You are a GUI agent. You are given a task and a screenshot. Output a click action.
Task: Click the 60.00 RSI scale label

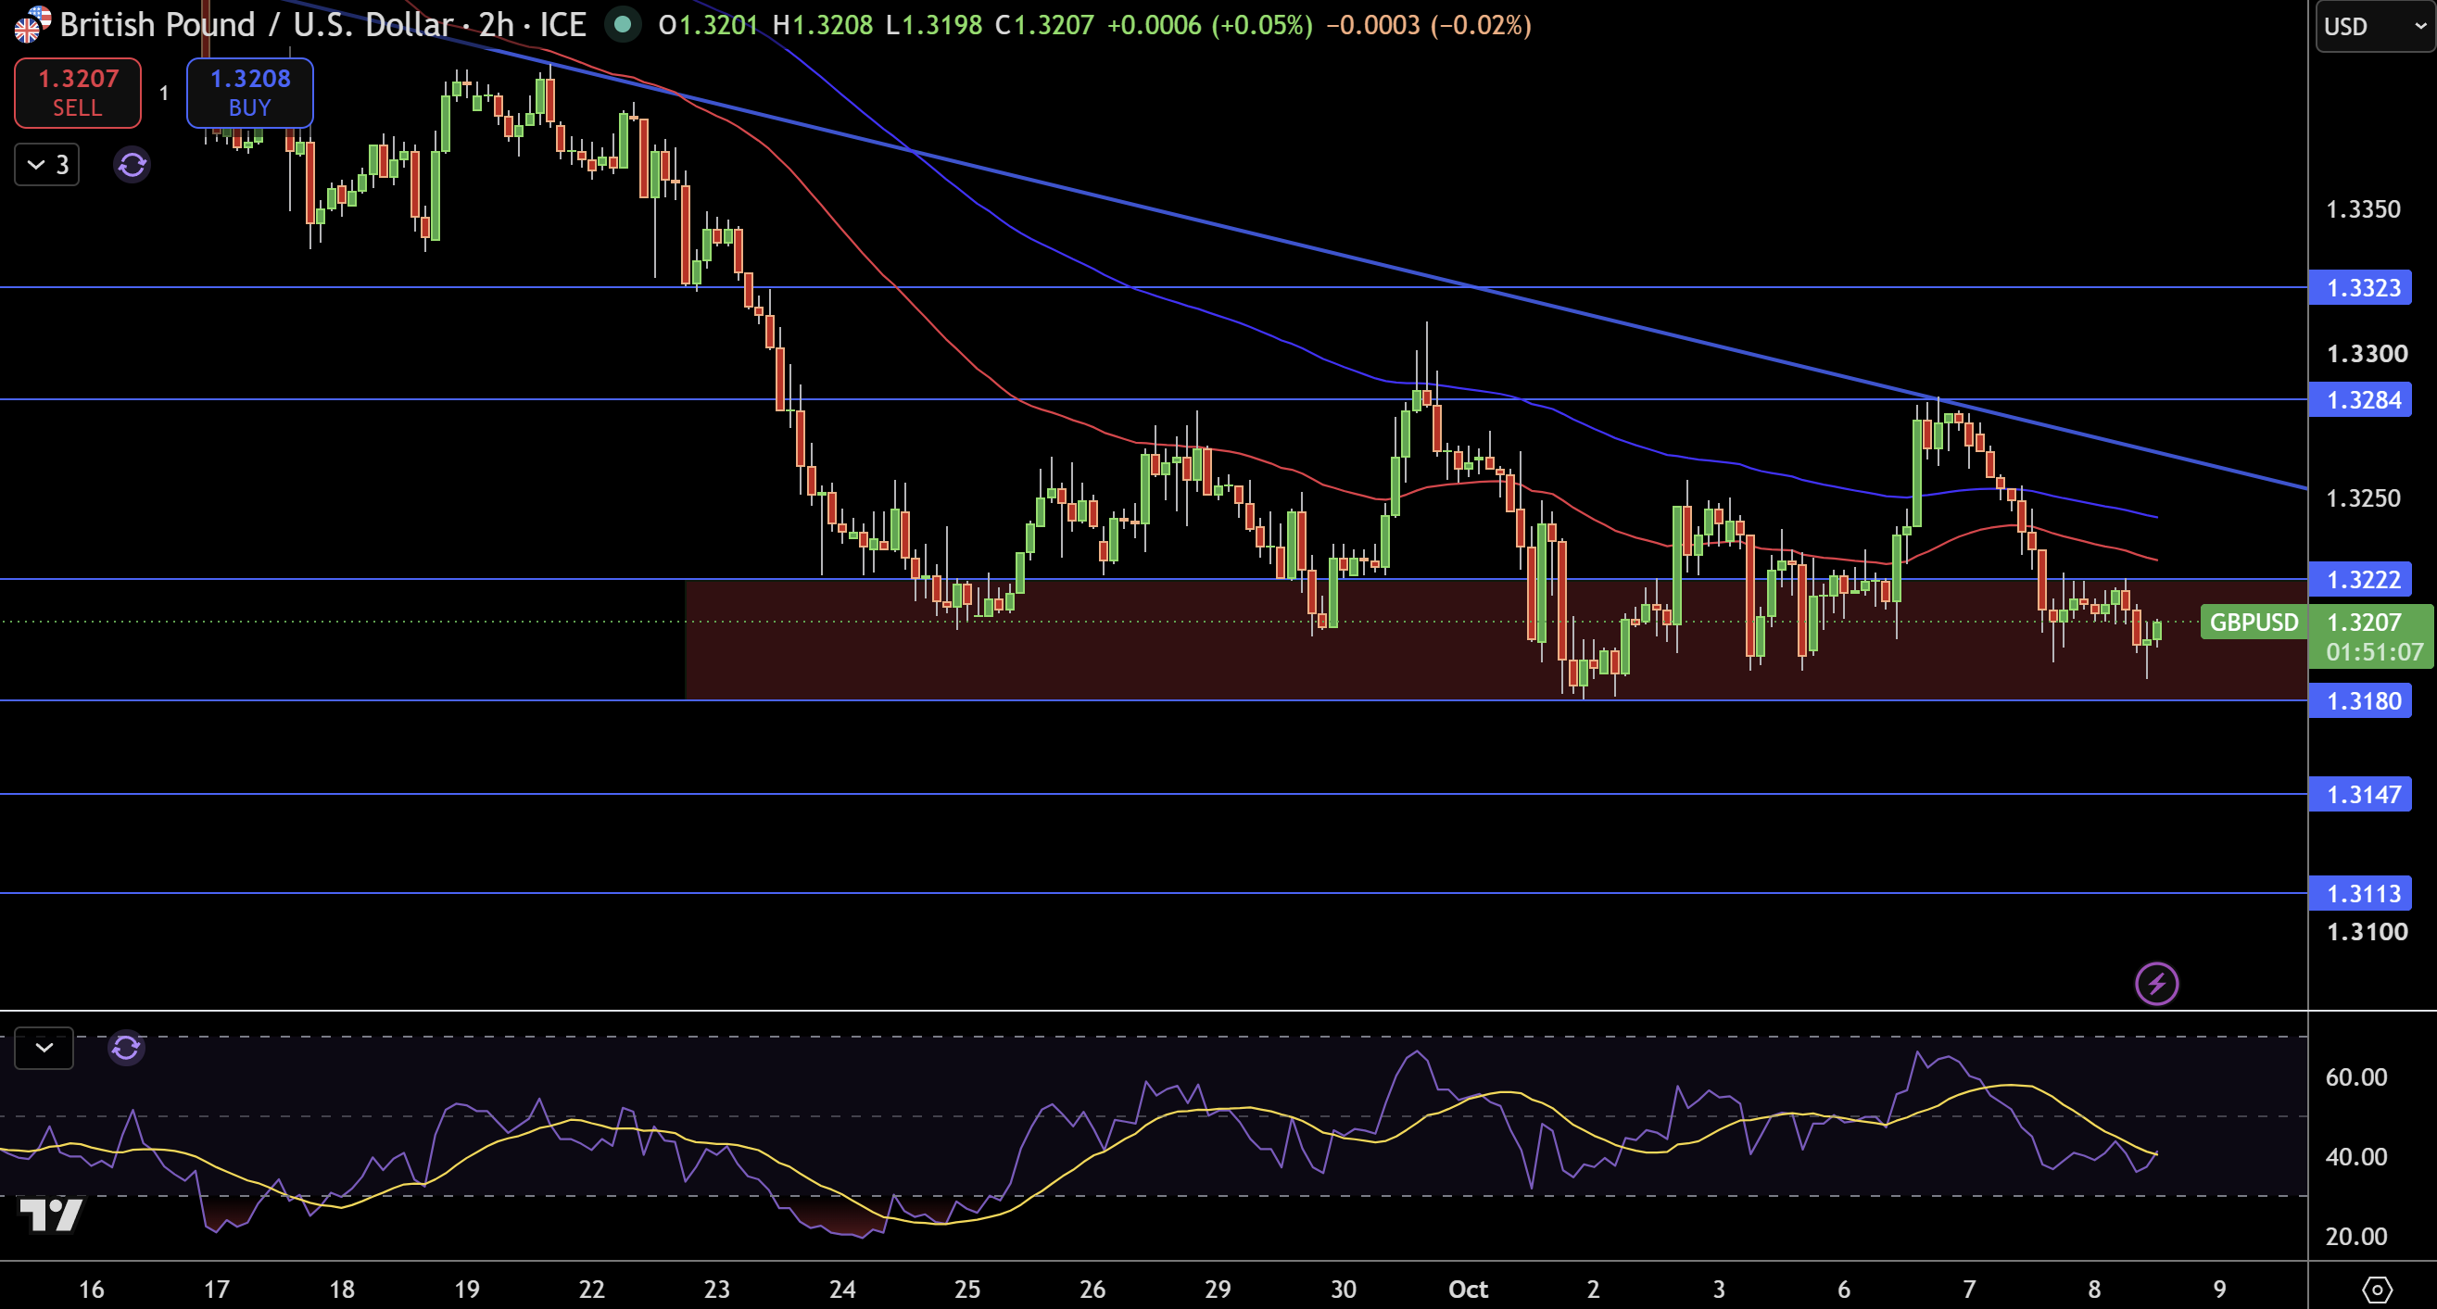point(2355,1077)
